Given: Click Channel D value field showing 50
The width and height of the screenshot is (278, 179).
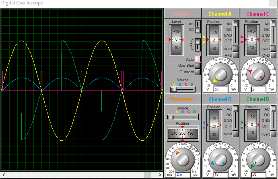Looking at the screenshot, I should tap(258, 175).
